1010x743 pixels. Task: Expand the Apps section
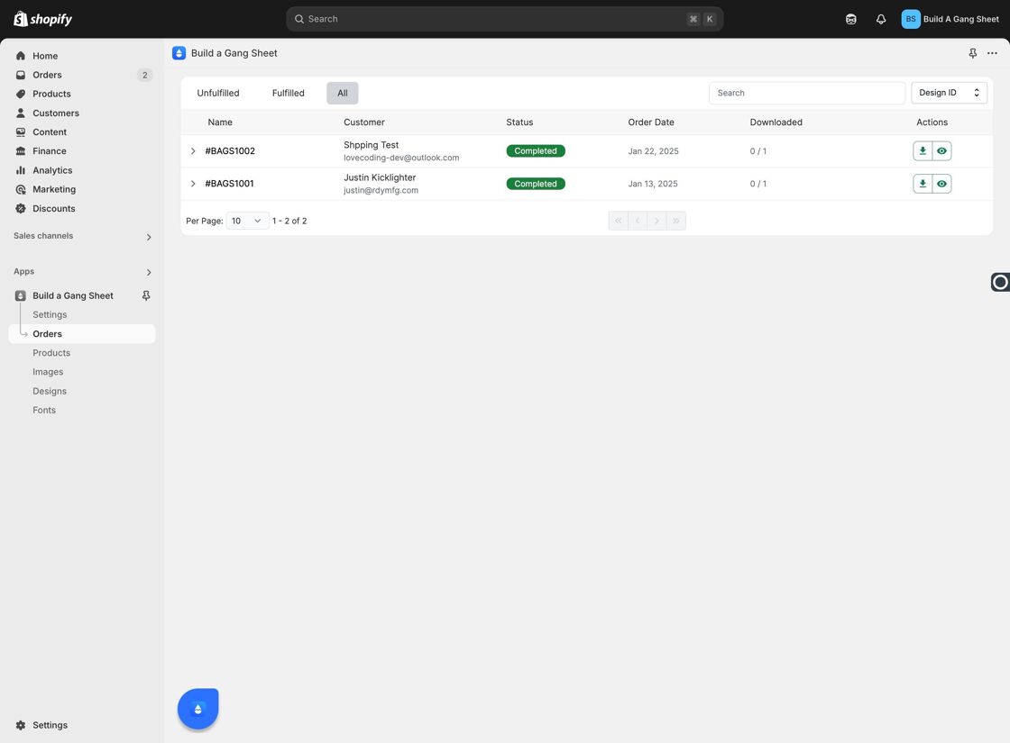(149, 272)
